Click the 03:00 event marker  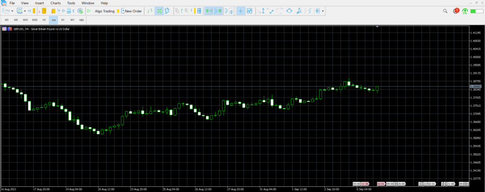[x=357, y=183]
